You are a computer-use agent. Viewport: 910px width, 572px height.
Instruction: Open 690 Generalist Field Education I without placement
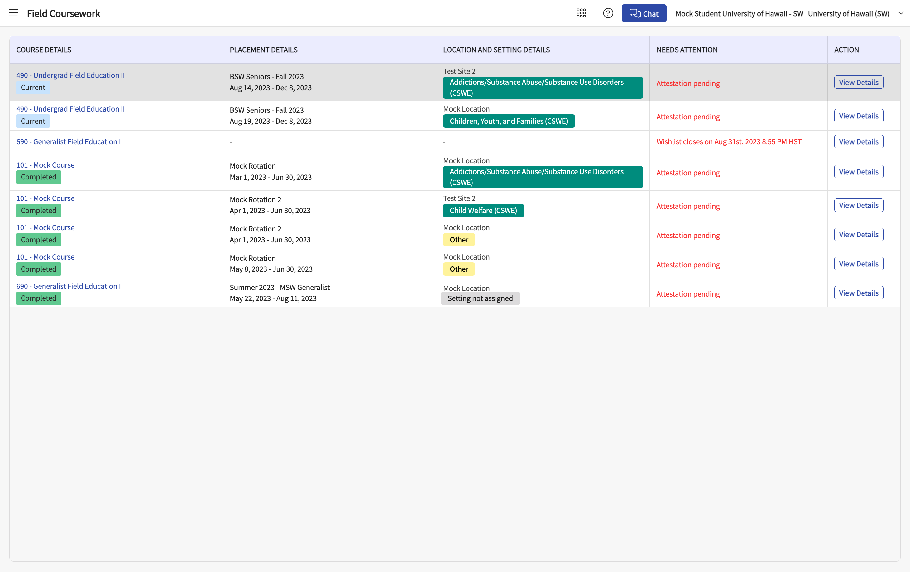click(68, 142)
